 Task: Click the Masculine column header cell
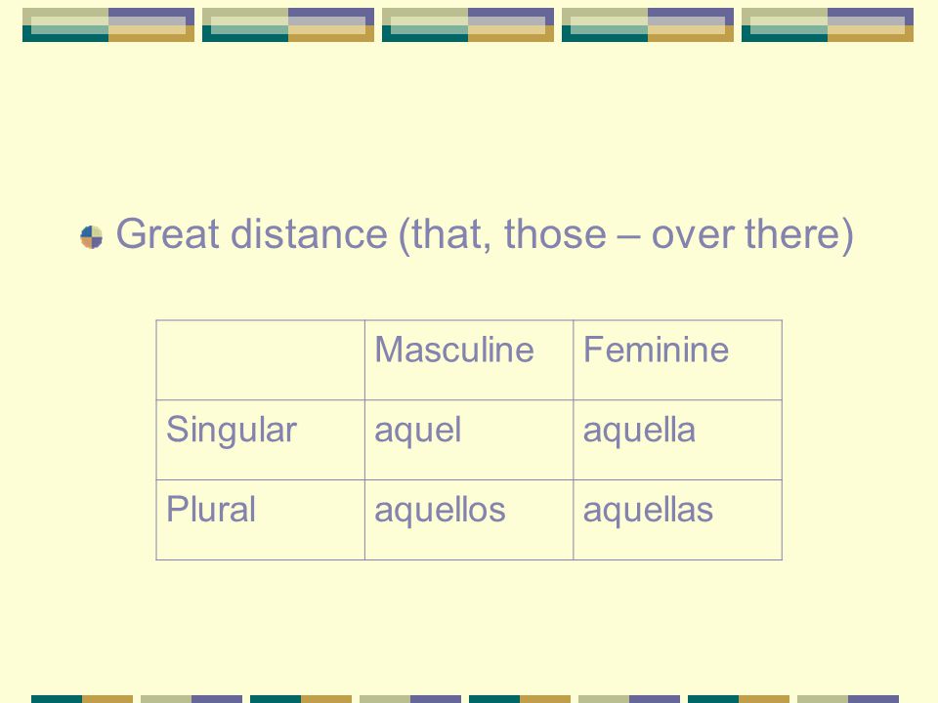click(469, 360)
